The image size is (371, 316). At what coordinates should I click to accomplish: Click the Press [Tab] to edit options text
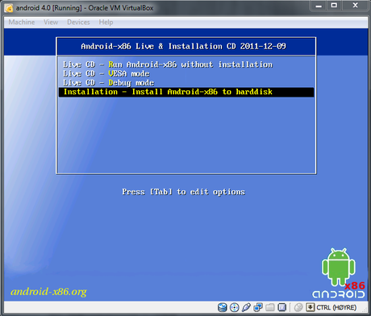click(x=183, y=192)
